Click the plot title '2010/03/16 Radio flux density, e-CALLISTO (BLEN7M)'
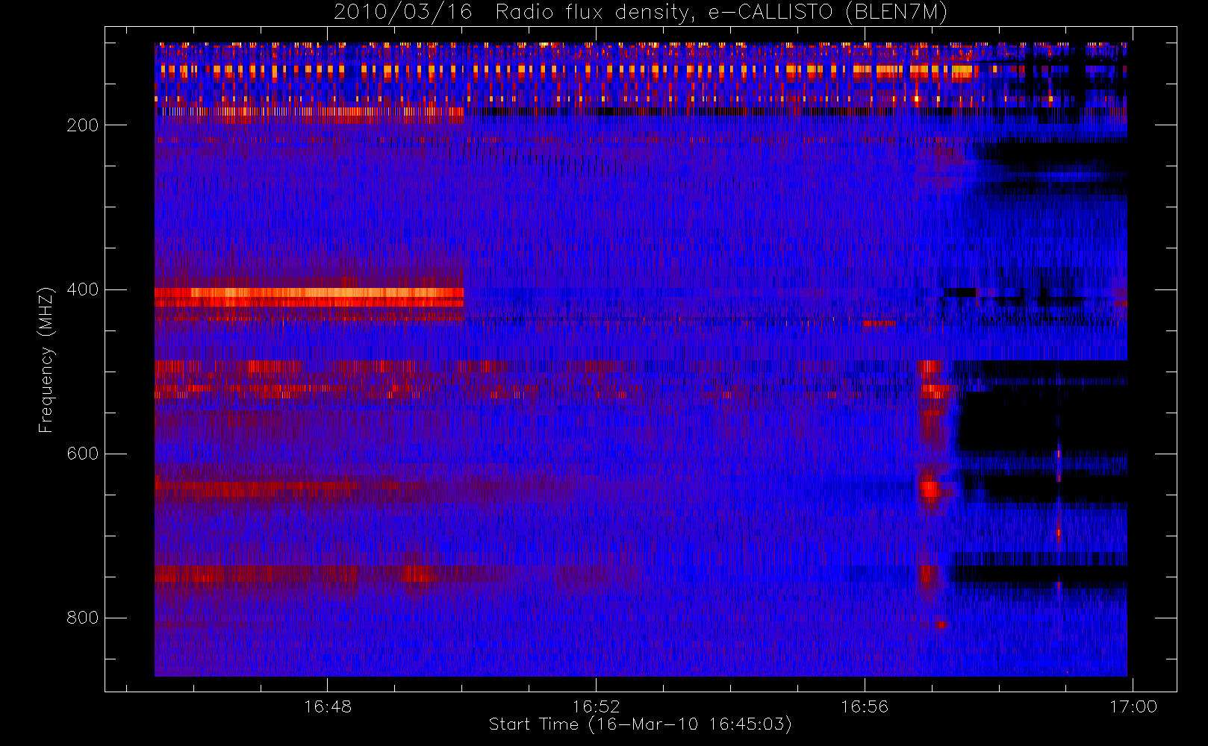This screenshot has height=746, width=1208. pyautogui.click(x=640, y=13)
